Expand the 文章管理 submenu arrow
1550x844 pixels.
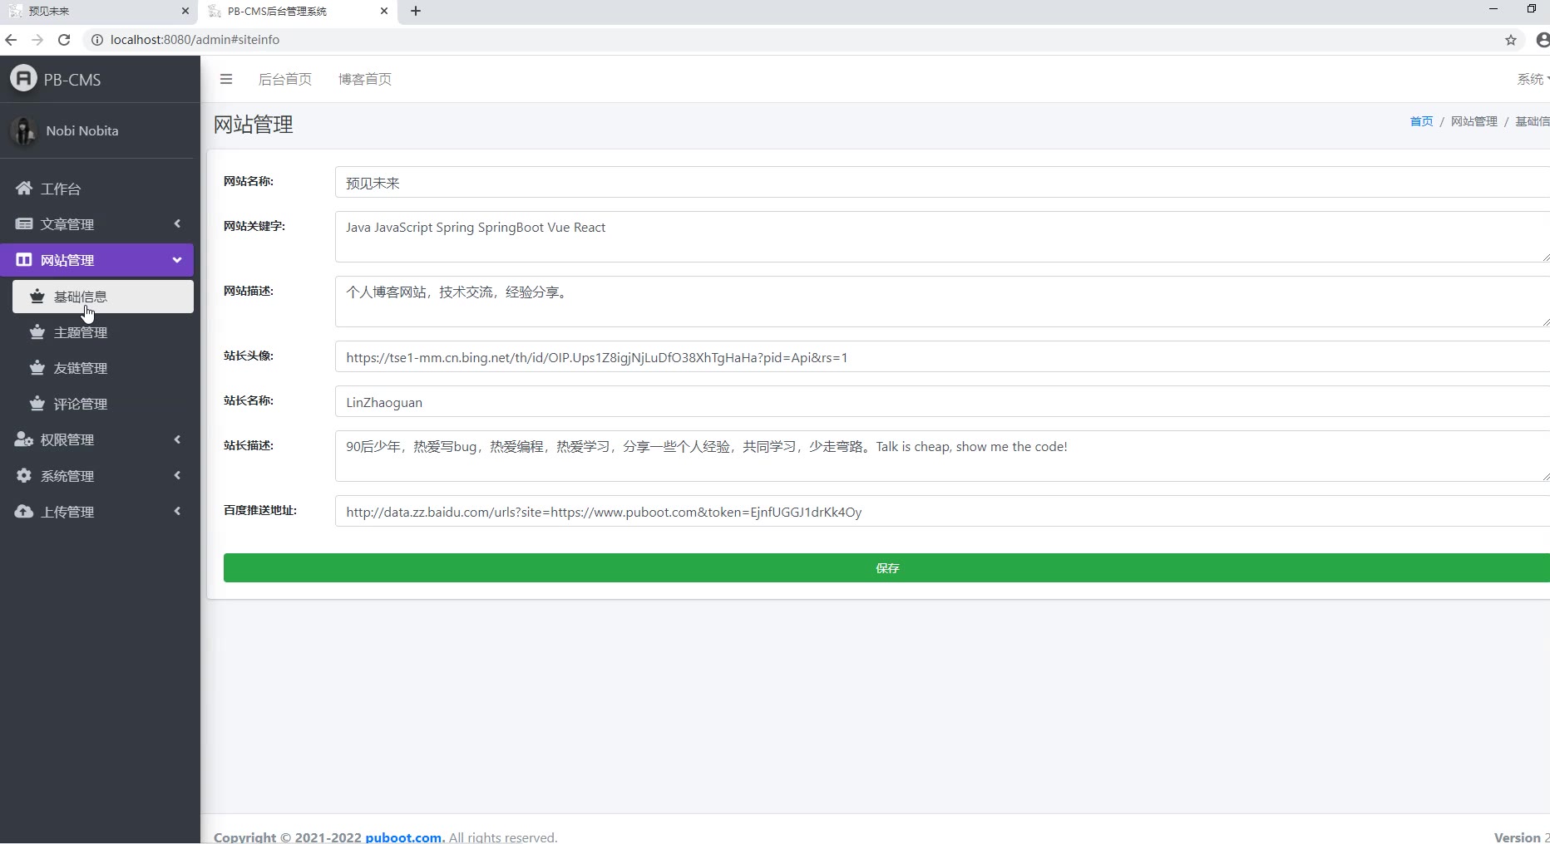(177, 223)
